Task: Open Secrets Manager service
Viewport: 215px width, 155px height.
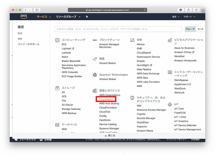Action: pyautogui.click(x=146, y=118)
